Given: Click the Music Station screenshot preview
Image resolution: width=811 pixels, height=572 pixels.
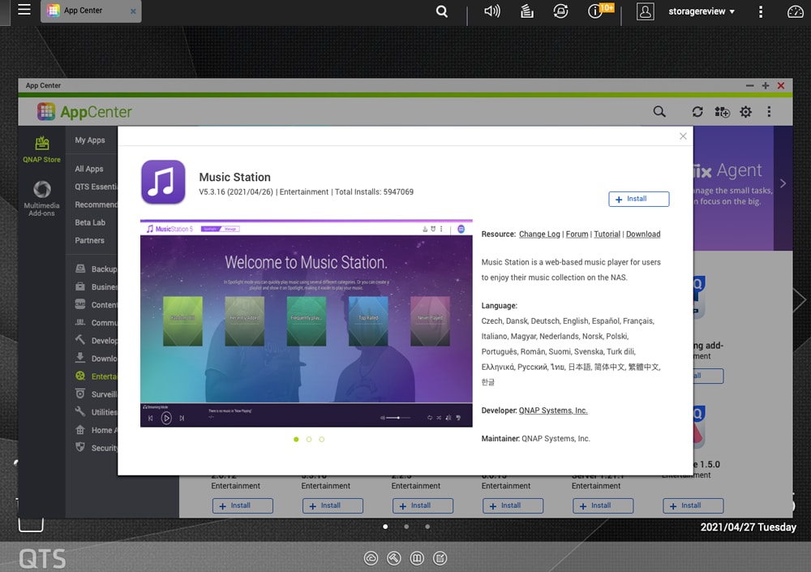Looking at the screenshot, I should pos(307,324).
